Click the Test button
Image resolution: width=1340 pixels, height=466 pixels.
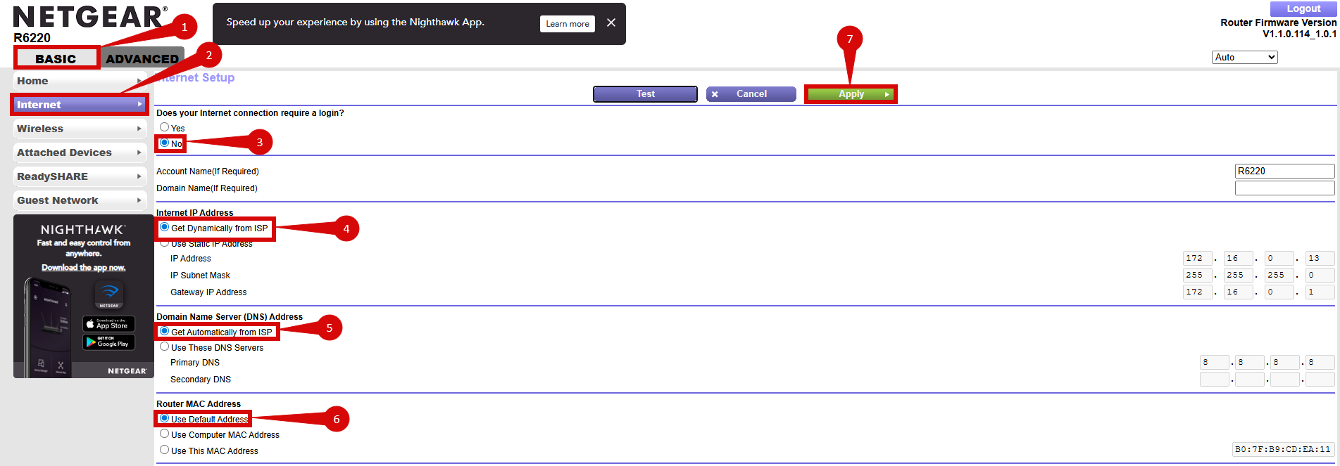click(645, 94)
